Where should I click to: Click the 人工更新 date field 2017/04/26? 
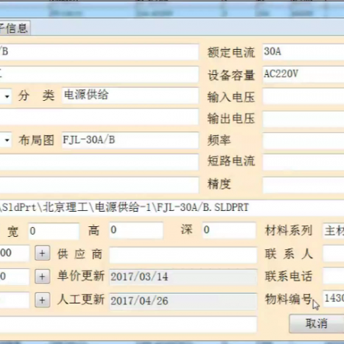coord(183,301)
